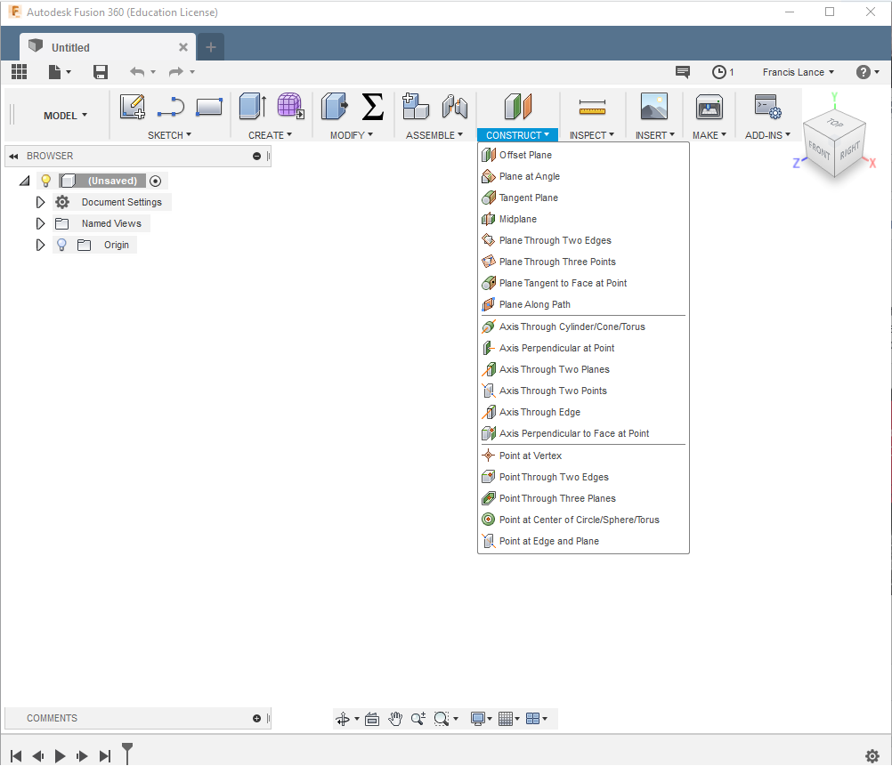The height and width of the screenshot is (766, 892).
Task: Click the Look At icon in navigation bar
Action: tap(372, 720)
